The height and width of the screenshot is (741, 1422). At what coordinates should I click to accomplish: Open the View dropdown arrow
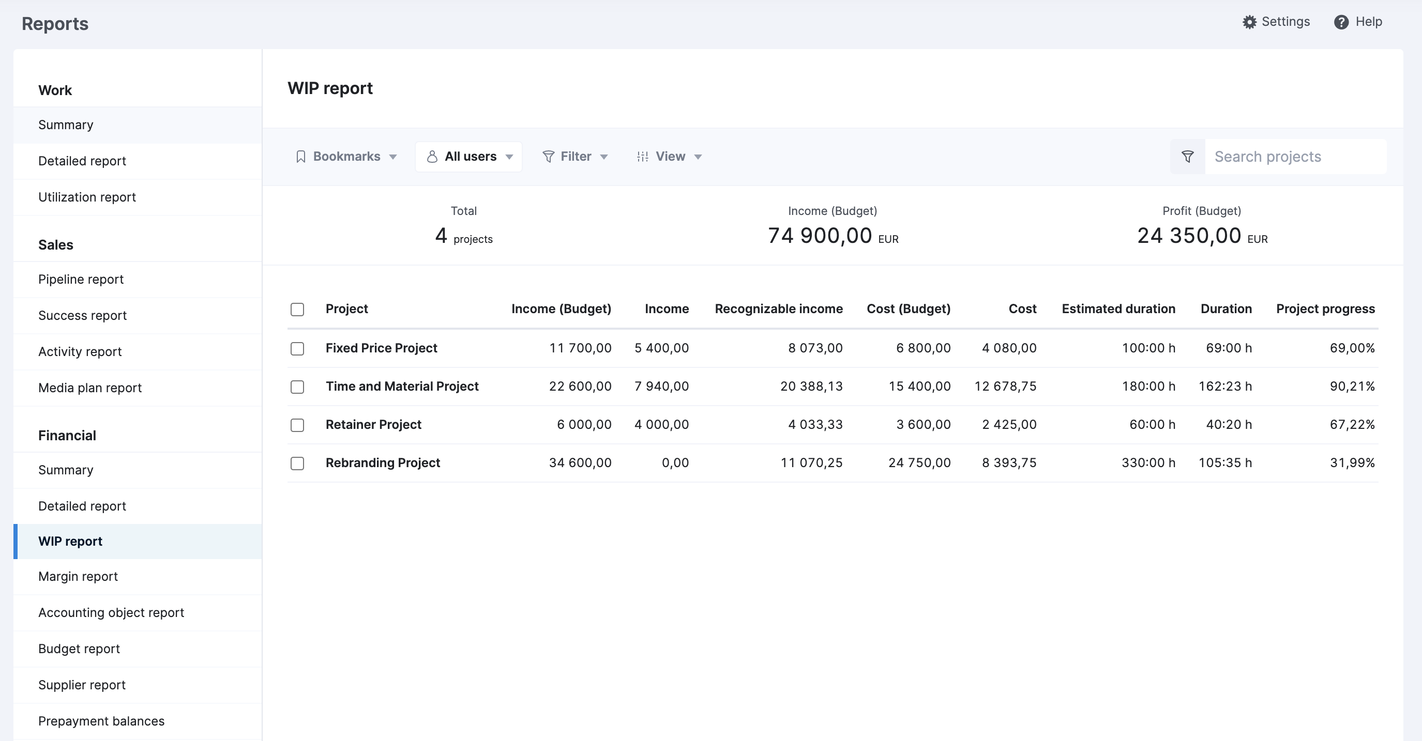[698, 157]
